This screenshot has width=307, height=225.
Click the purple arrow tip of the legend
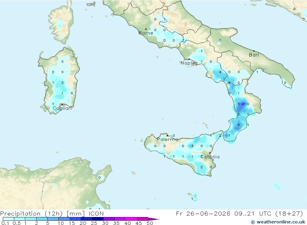click(154, 219)
